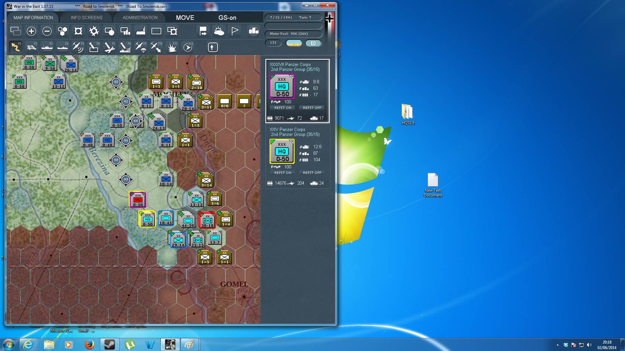Select the F2 rail movement mode
The height and width of the screenshot is (351, 625).
pos(31,47)
